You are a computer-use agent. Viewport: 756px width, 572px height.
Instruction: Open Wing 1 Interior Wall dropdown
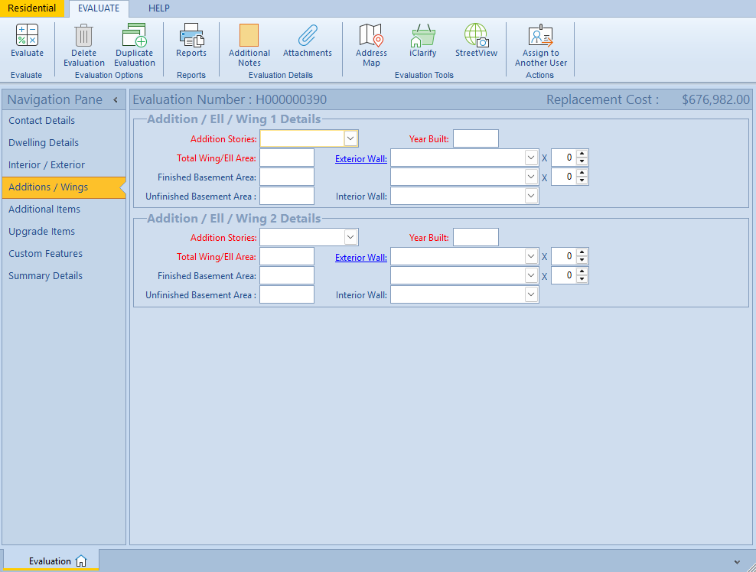(531, 196)
